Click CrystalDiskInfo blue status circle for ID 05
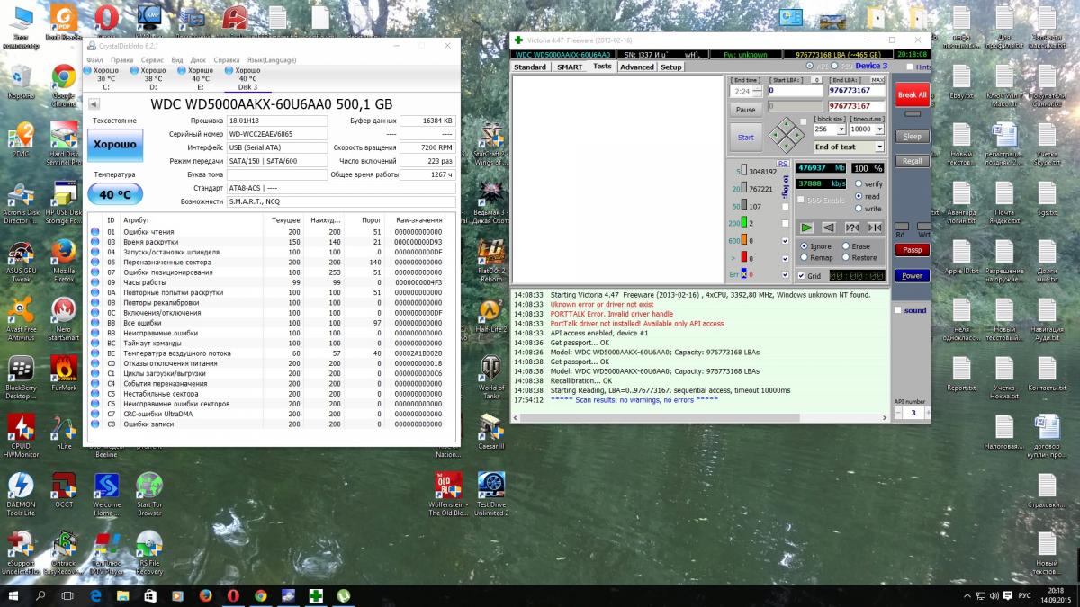The image size is (1080, 607). (95, 262)
